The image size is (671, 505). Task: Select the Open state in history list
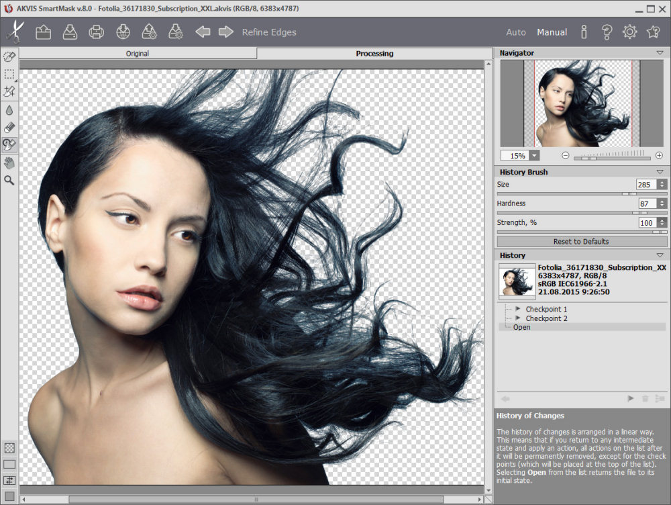click(x=582, y=327)
